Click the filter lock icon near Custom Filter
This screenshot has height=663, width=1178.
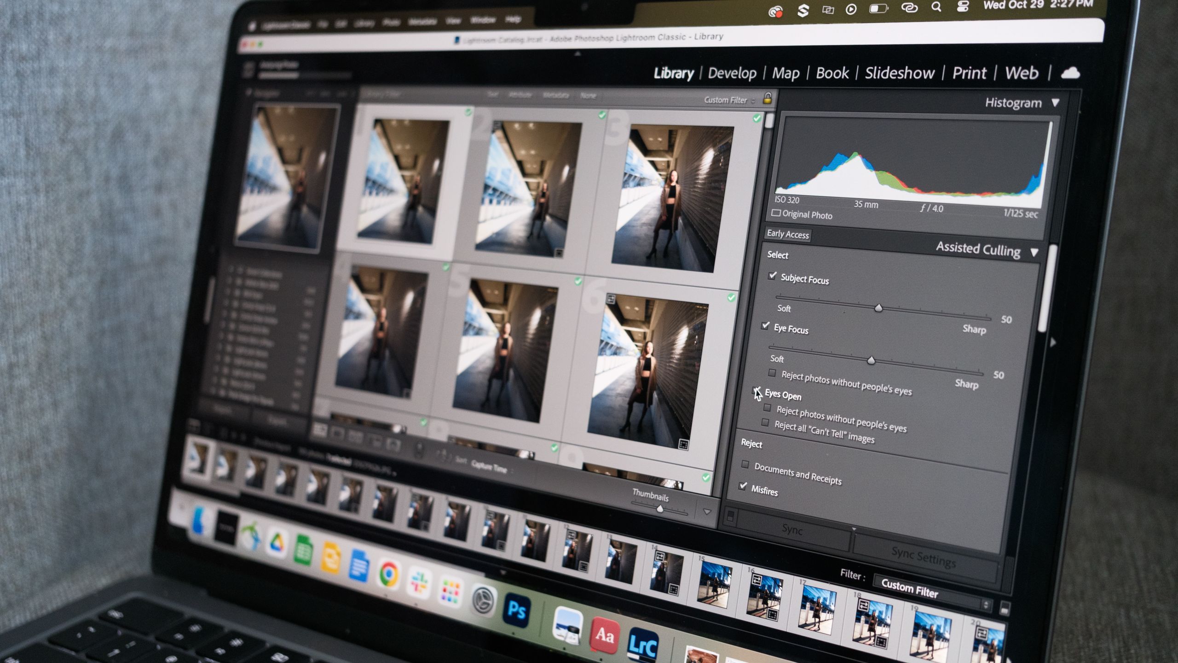(x=767, y=99)
